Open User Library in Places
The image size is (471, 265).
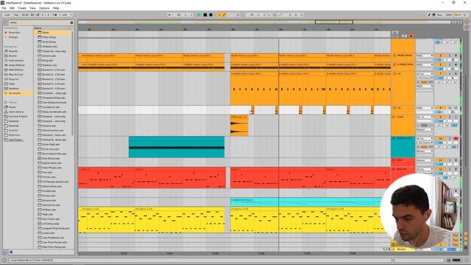16,112
